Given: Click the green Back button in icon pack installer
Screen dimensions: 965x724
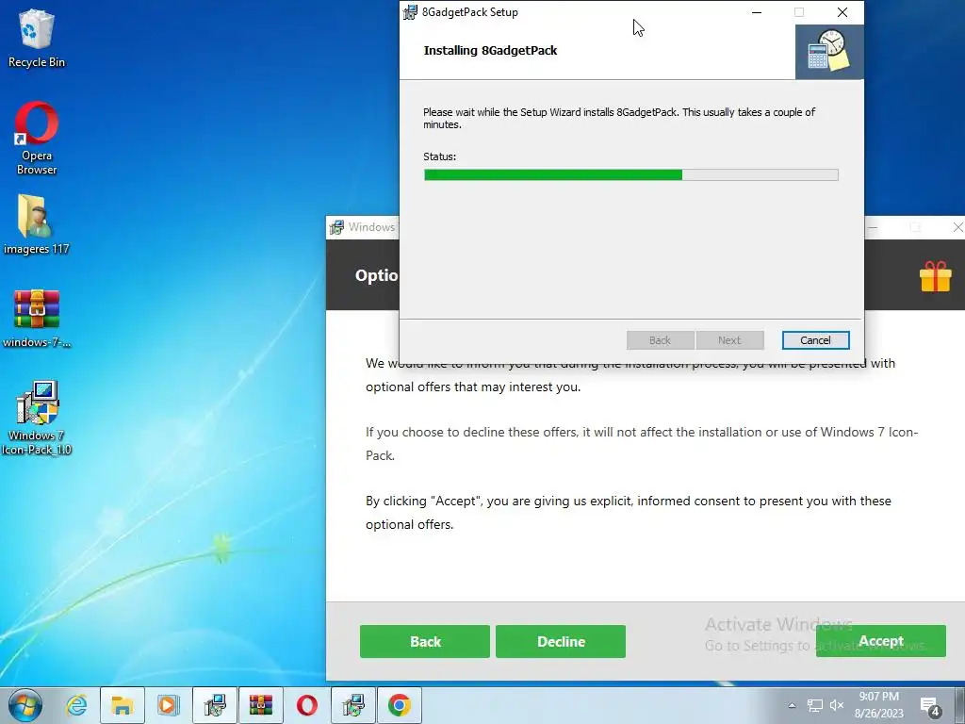Looking at the screenshot, I should 425,641.
